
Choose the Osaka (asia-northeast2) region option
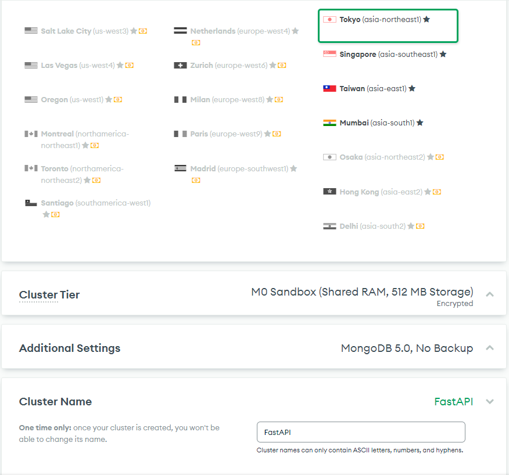(x=383, y=157)
